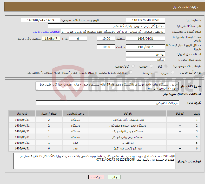Click the item name ابزار گیر (کولت ابزار گیر)

click(x=128, y=149)
